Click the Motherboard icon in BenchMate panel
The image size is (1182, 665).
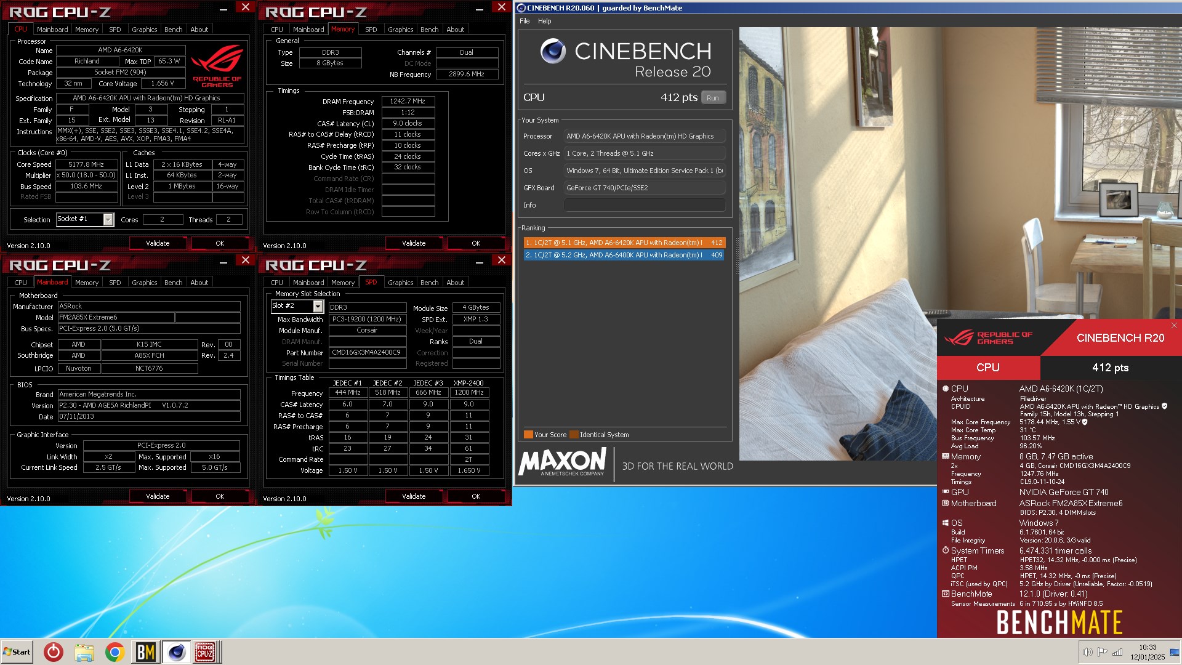click(x=946, y=503)
